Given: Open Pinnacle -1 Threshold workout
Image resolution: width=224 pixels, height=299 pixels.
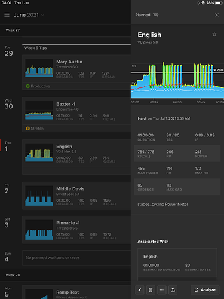Looking at the screenshot, I should point(76,230).
